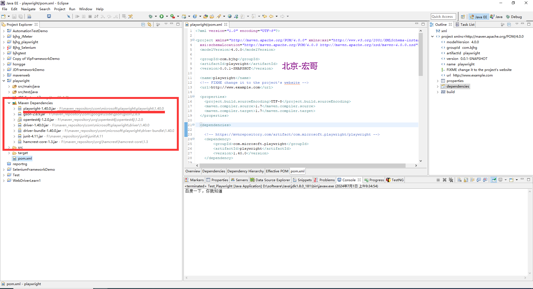Click the Save icon in toolbar
533x289 pixels.
pyautogui.click(x=14, y=17)
